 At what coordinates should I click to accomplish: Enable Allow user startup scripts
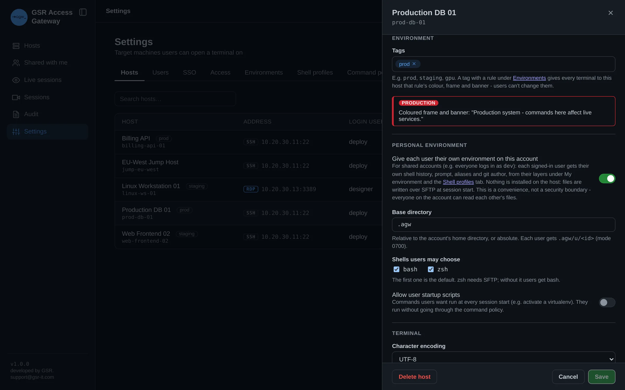(607, 302)
